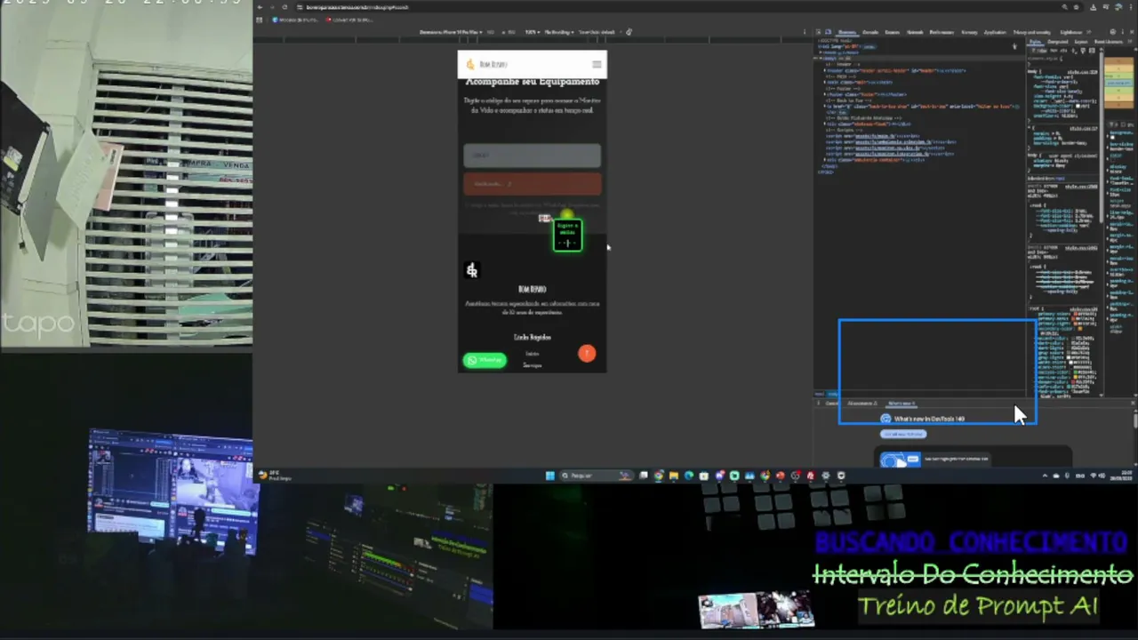Click the rotate screen icon in device toolbar

(x=629, y=32)
